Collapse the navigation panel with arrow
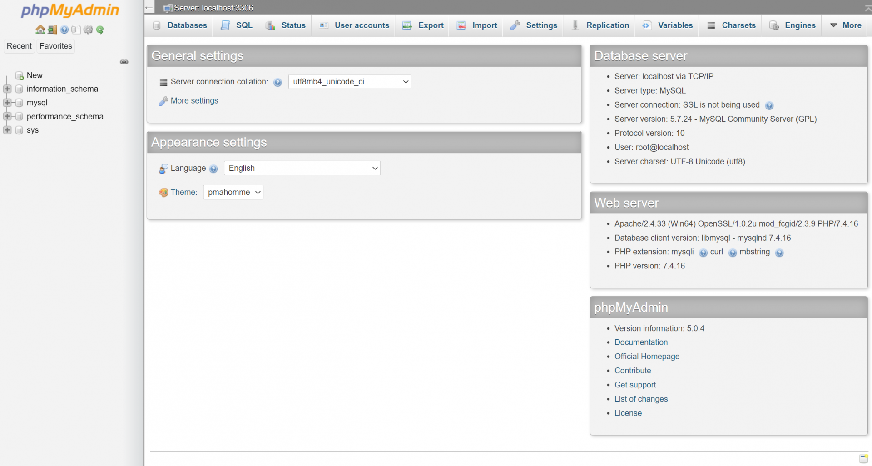872x466 pixels. (x=149, y=8)
